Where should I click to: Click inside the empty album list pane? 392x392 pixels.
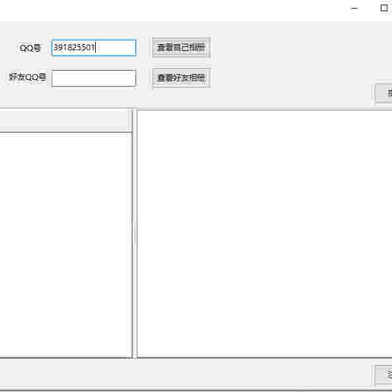pos(65,245)
